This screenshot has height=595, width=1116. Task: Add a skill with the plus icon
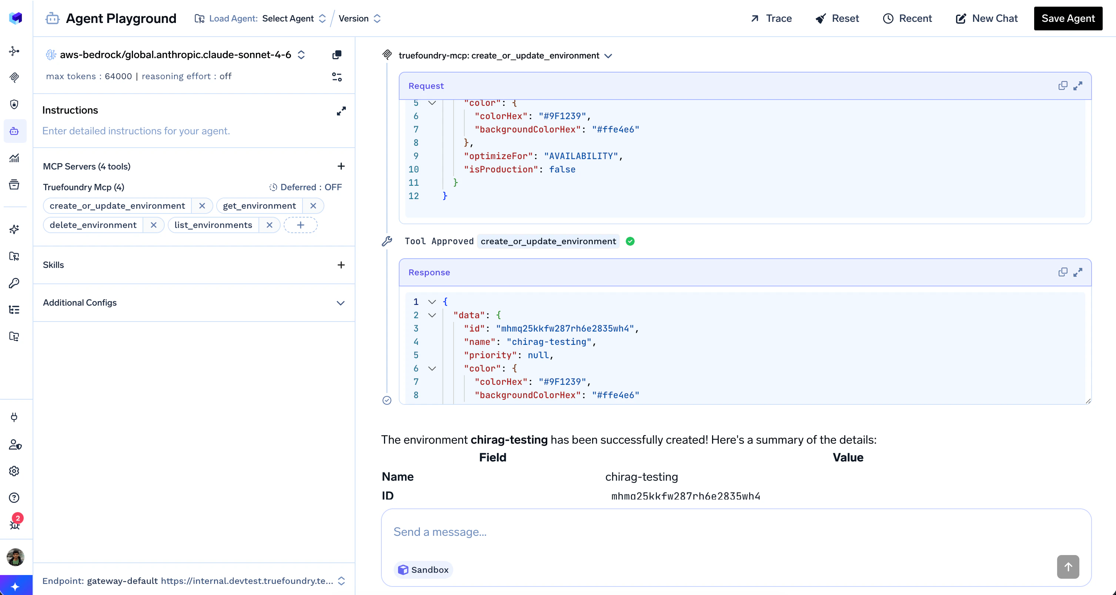pyautogui.click(x=341, y=265)
